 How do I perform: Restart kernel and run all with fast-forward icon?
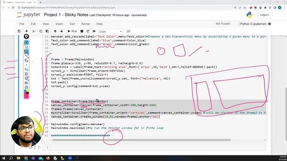(x=94, y=31)
